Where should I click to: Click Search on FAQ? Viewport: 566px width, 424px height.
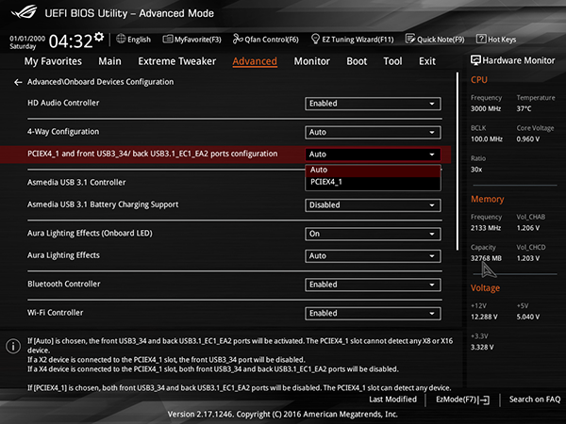pyautogui.click(x=535, y=400)
